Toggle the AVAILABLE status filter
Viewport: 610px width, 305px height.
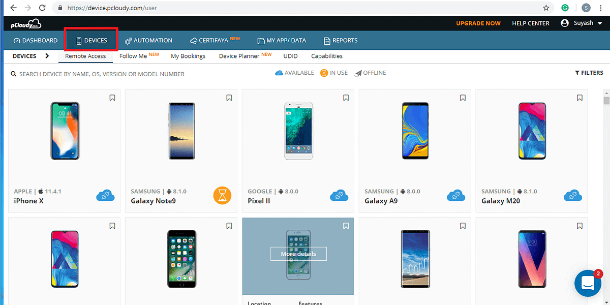(x=294, y=73)
